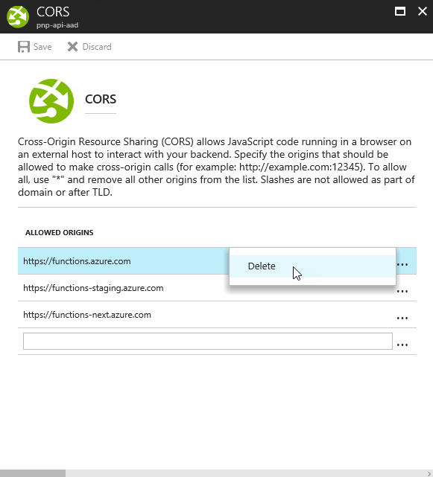The width and height of the screenshot is (433, 477).
Task: Click the Save disk icon
Action: coord(24,47)
